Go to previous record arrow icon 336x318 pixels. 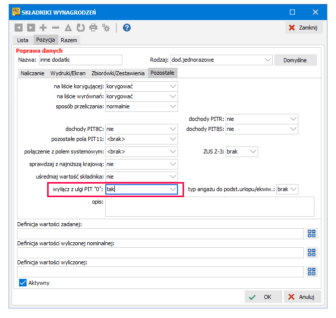pyautogui.click(x=19, y=28)
